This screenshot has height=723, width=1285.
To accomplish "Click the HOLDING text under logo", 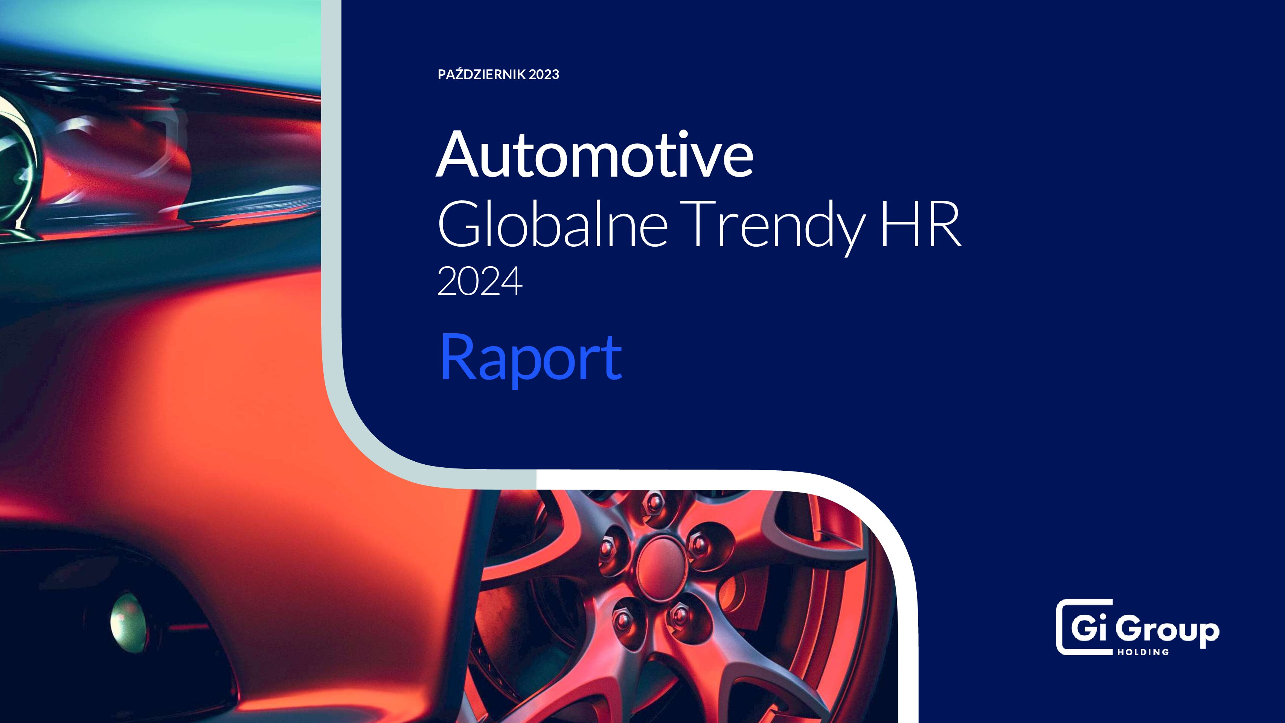I will pos(1143,652).
